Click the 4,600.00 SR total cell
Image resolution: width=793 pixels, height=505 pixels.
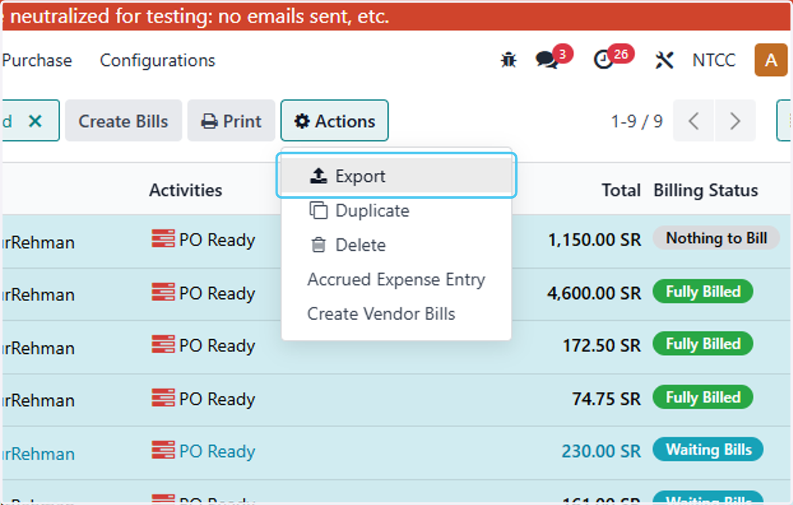(x=594, y=292)
